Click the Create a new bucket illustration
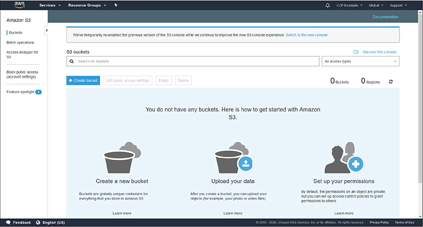The width and height of the screenshot is (423, 227). pyautogui.click(x=121, y=157)
